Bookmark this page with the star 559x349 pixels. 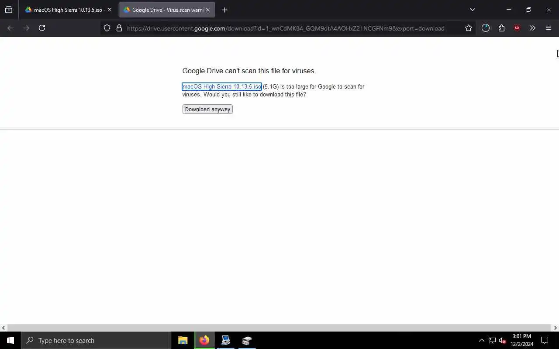click(469, 28)
